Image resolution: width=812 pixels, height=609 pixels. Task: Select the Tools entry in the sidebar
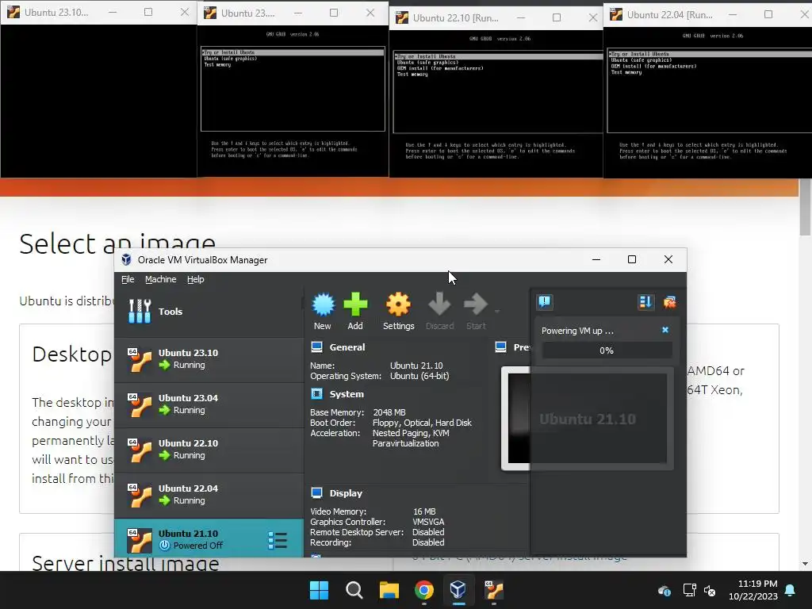click(x=209, y=311)
